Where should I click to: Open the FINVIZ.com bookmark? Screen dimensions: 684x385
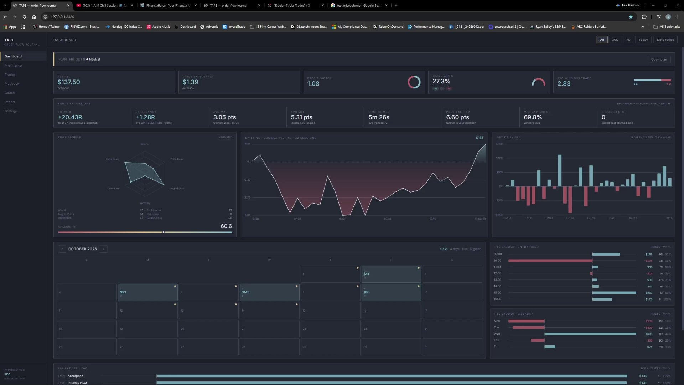[82, 27]
